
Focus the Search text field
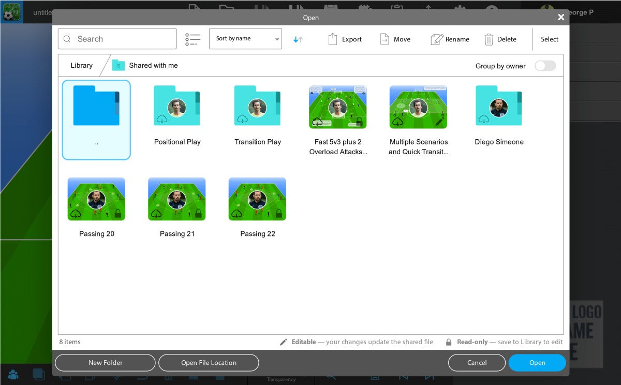point(124,39)
